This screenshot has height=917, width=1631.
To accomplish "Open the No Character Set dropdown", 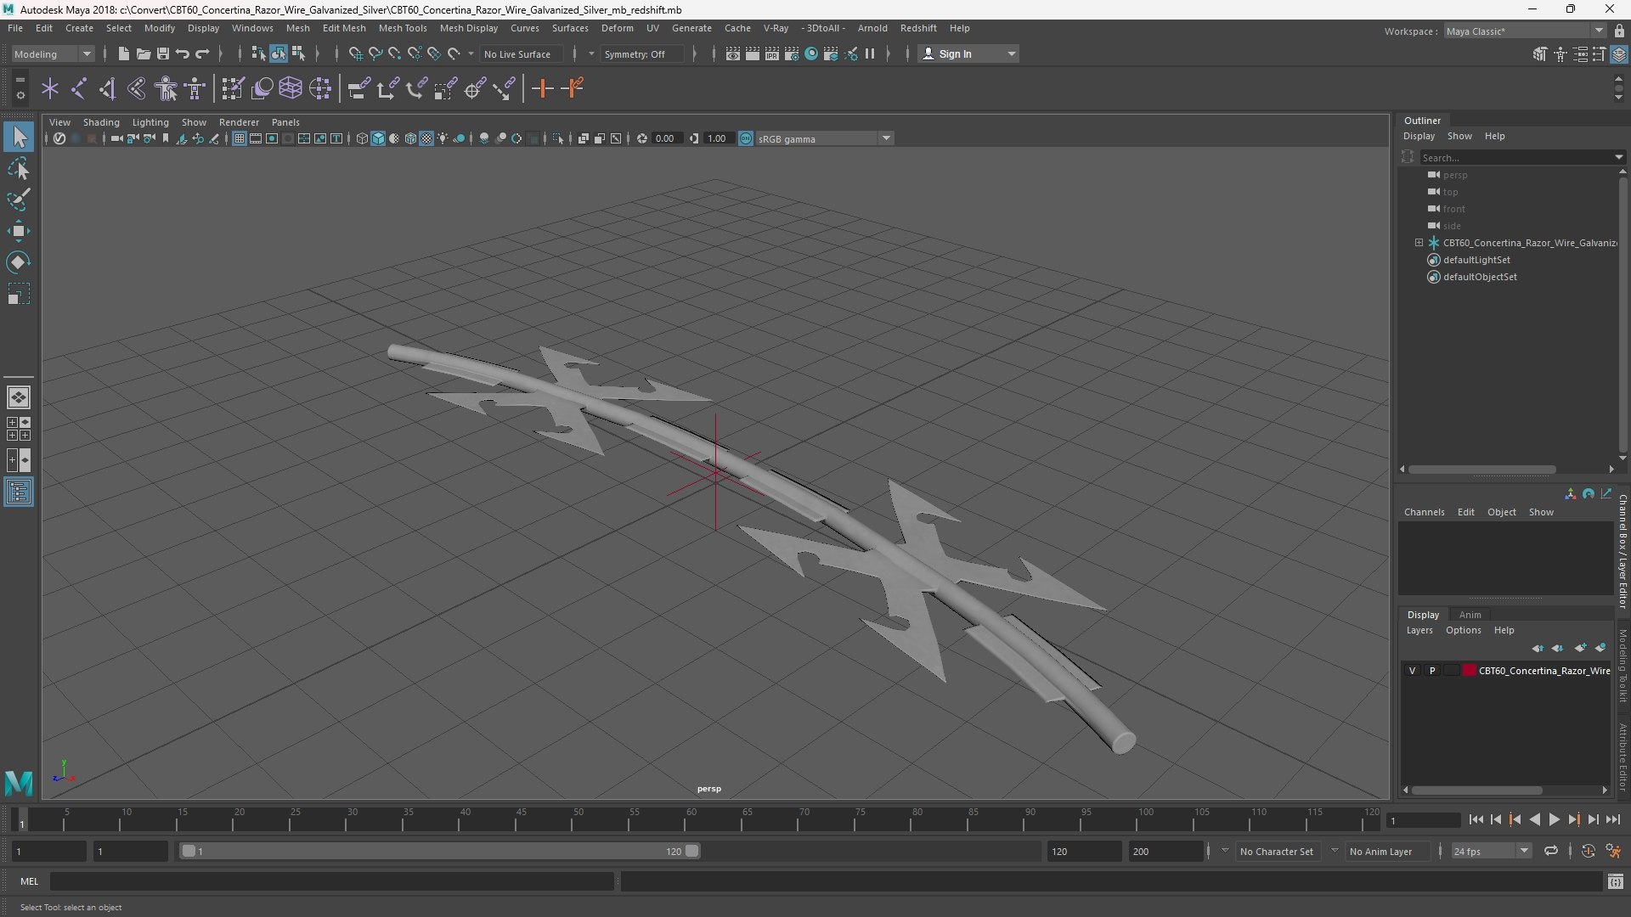I will click(x=1277, y=851).
